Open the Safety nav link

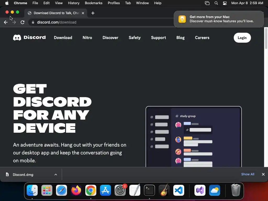(x=135, y=38)
